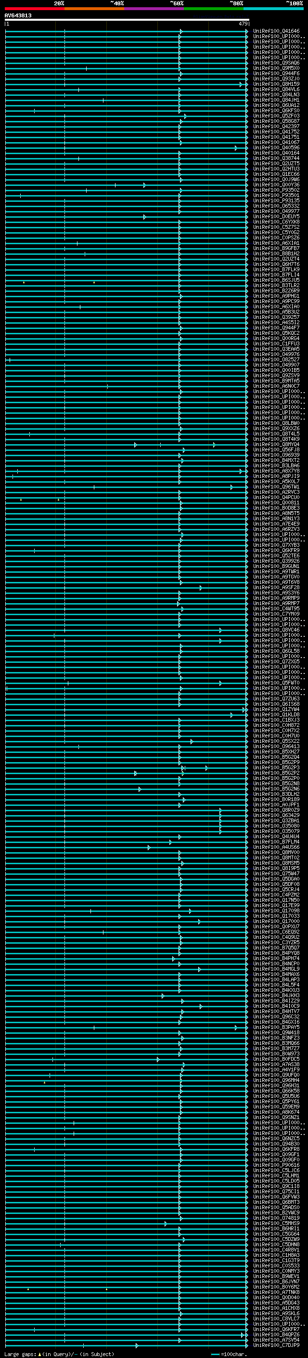Click the cyan ~100% identity color segment
This screenshot has height=1358, width=308.
click(x=273, y=9)
